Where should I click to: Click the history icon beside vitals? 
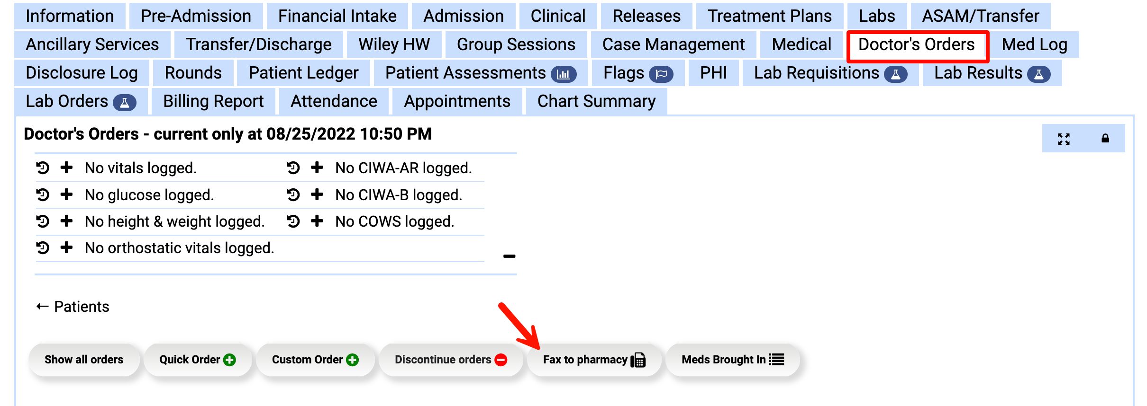point(43,168)
